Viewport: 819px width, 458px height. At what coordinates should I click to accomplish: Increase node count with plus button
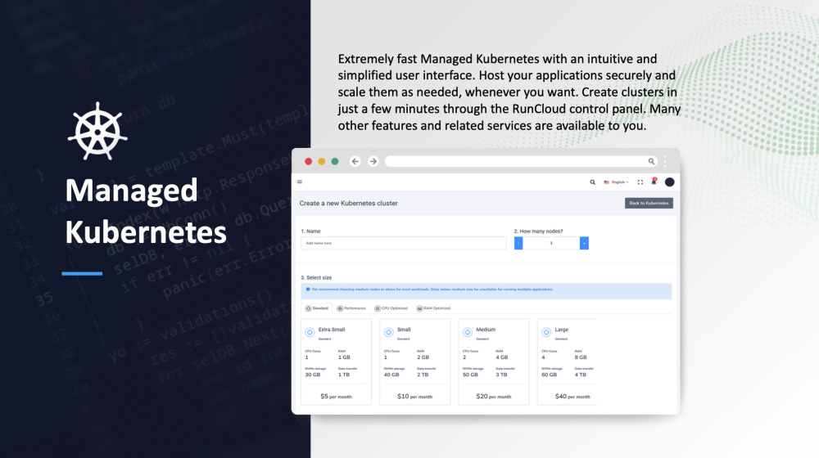584,243
